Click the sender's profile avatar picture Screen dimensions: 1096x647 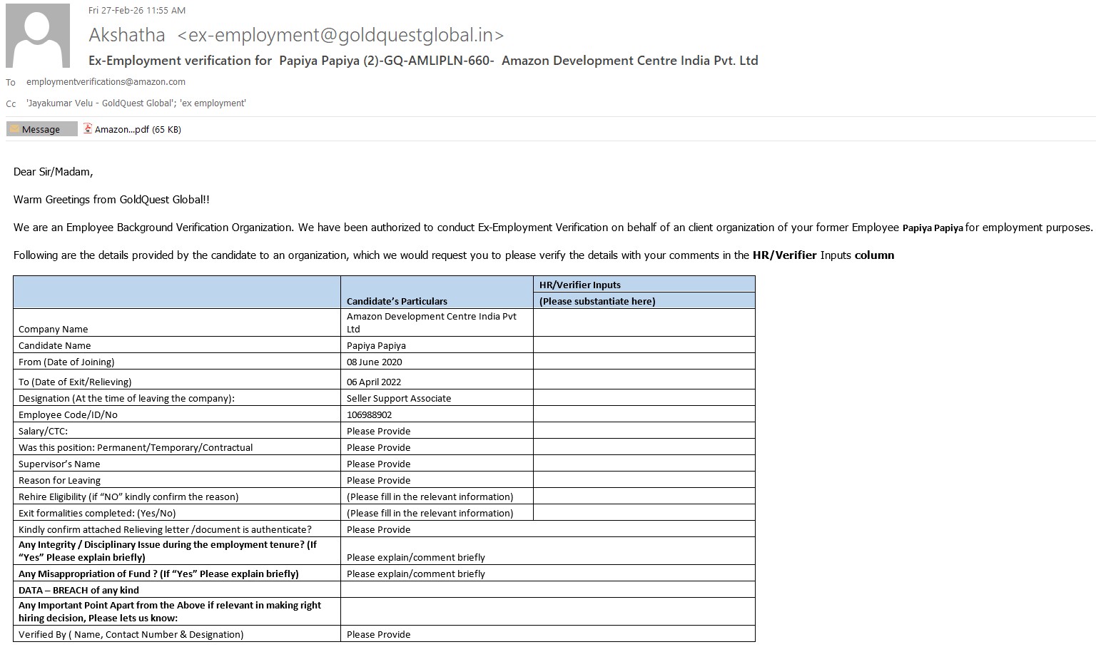pos(38,36)
